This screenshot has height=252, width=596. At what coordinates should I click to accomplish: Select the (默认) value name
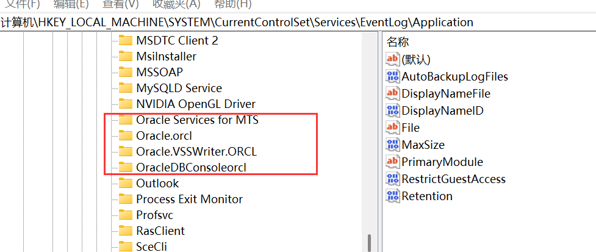[x=416, y=59]
